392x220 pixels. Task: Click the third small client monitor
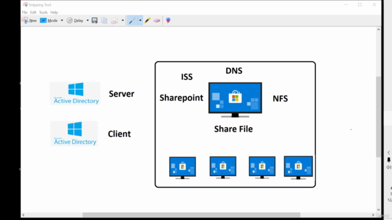[262, 167]
